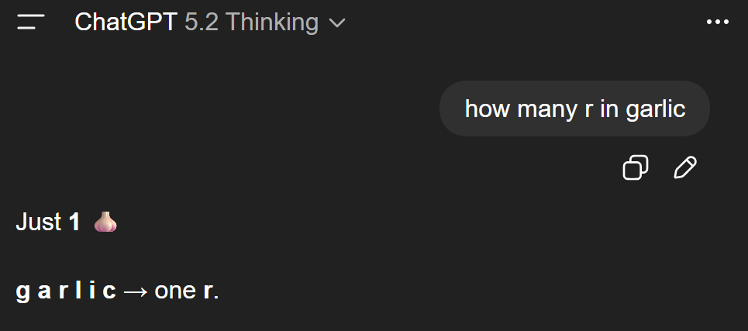Image resolution: width=748 pixels, height=331 pixels.
Task: Click the ChatGPT title label
Action: (126, 22)
